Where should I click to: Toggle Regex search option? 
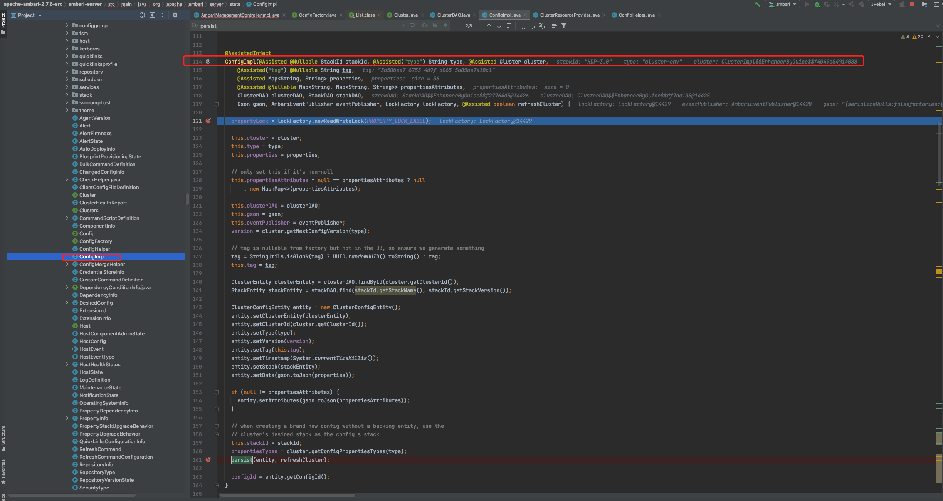coord(445,26)
